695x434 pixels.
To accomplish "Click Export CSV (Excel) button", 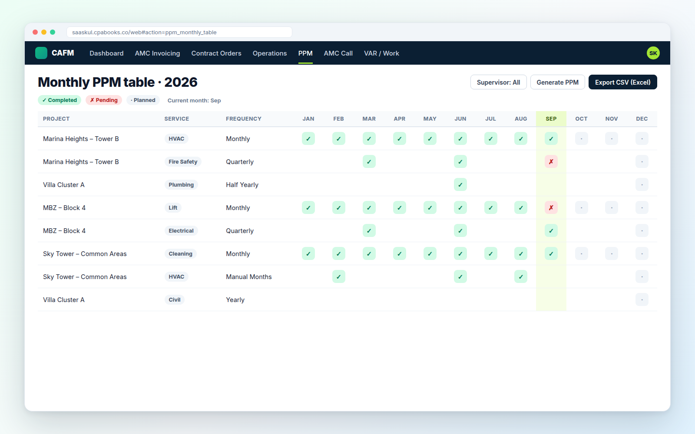I will (622, 82).
